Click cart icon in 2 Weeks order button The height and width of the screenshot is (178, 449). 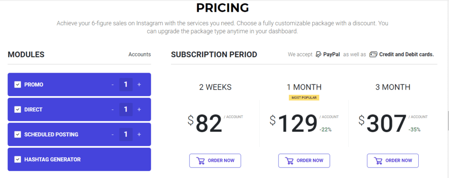point(201,161)
